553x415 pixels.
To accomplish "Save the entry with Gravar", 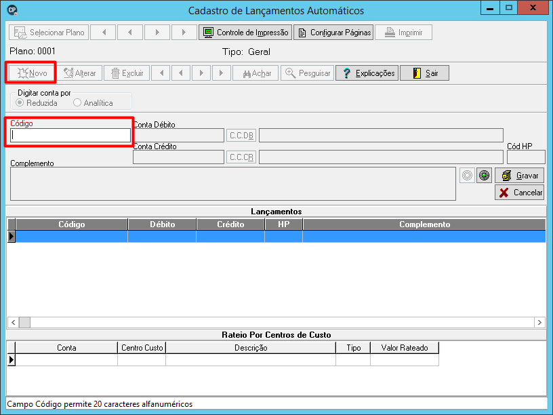I will coord(520,176).
